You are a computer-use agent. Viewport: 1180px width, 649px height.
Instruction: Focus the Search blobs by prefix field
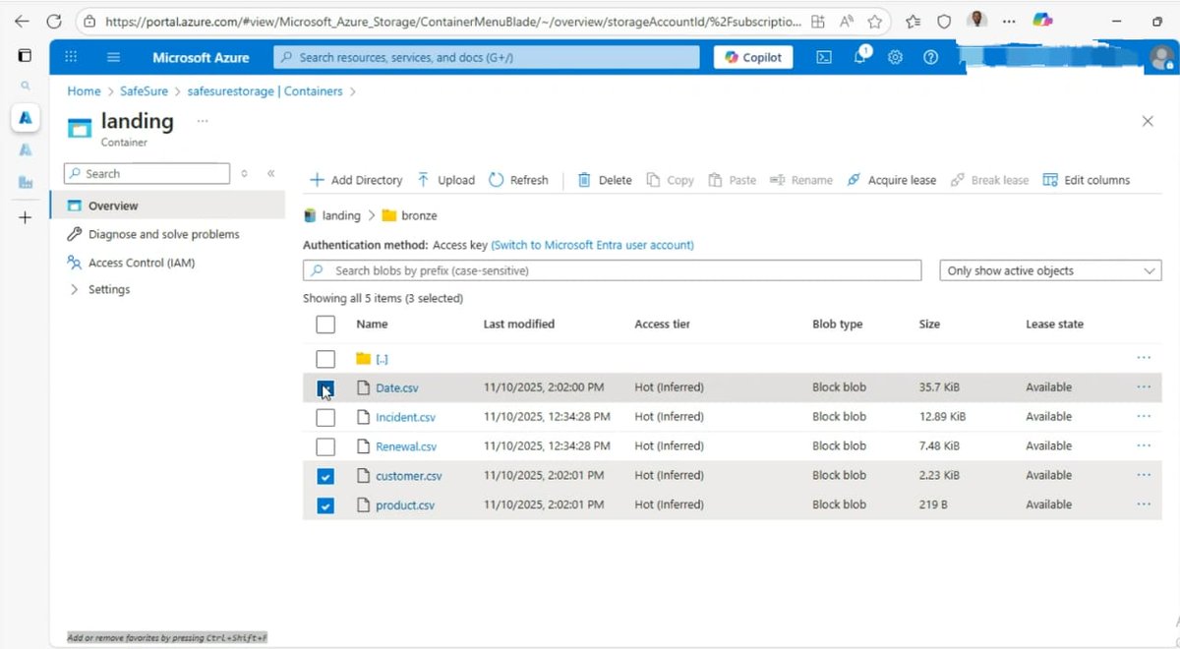click(x=612, y=271)
